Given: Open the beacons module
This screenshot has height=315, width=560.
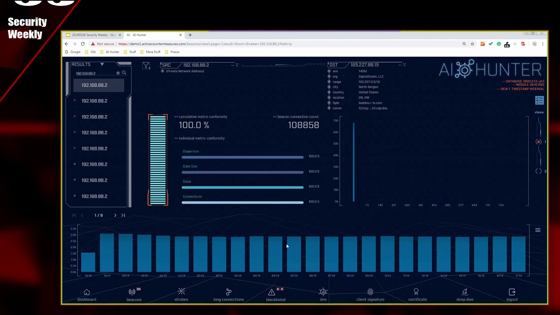Looking at the screenshot, I should (x=134, y=295).
